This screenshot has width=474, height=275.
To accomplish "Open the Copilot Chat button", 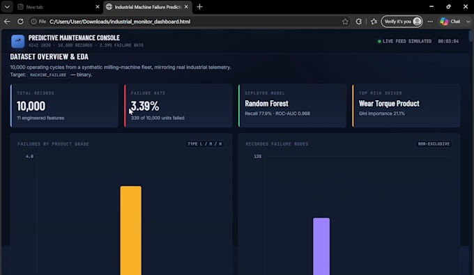I will [x=450, y=22].
